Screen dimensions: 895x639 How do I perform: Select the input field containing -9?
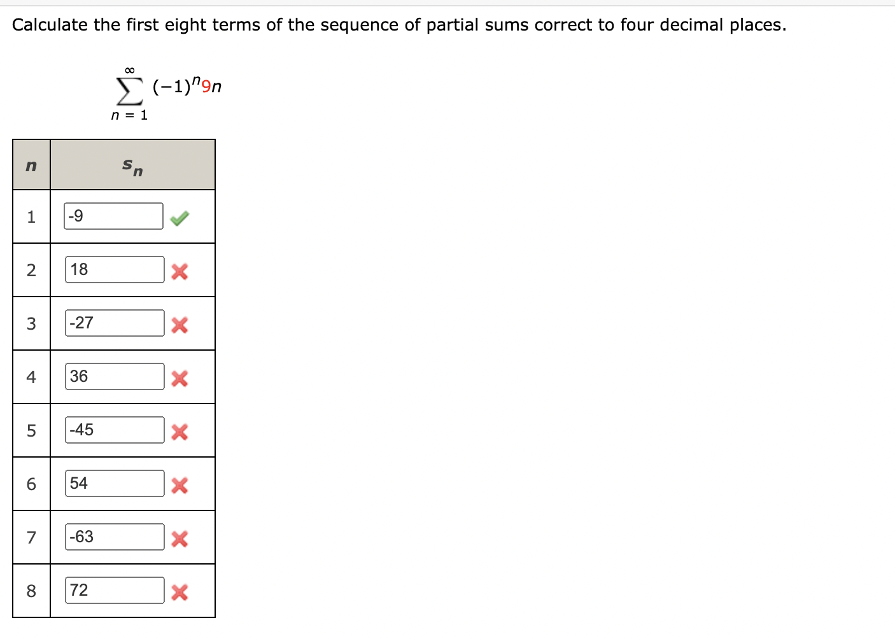pos(113,216)
